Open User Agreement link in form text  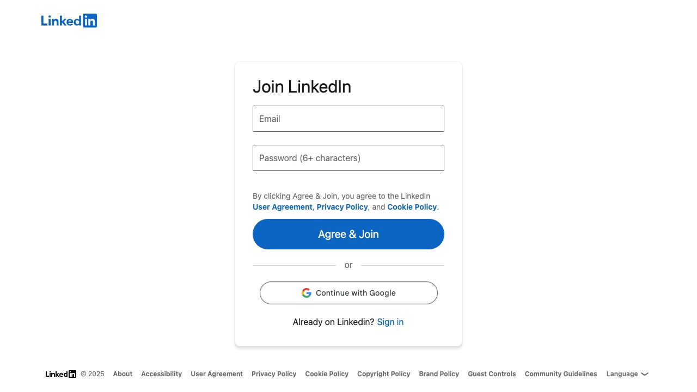pyautogui.click(x=282, y=207)
